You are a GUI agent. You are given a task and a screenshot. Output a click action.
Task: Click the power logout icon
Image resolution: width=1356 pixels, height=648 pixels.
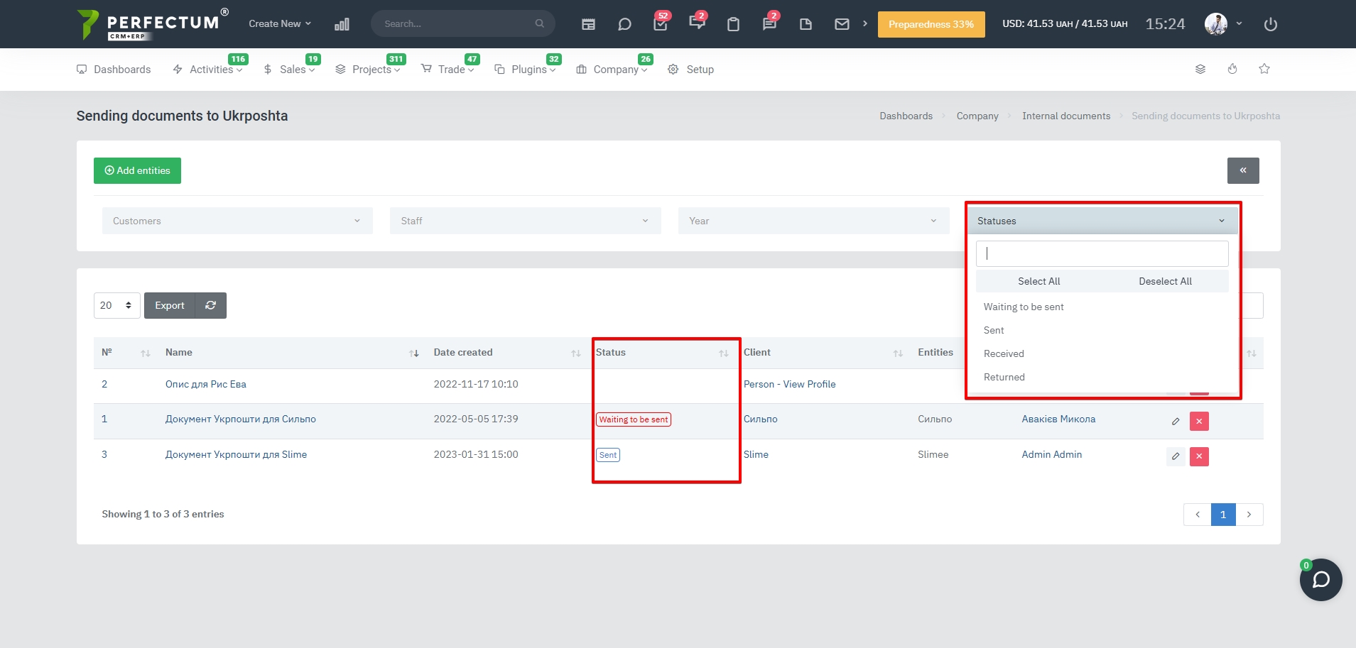tap(1271, 24)
